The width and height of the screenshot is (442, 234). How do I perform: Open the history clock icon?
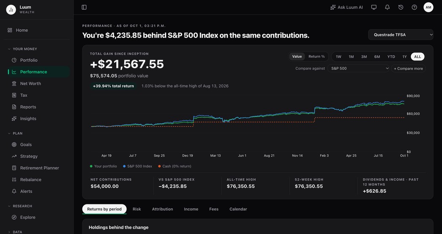pyautogui.click(x=401, y=7)
